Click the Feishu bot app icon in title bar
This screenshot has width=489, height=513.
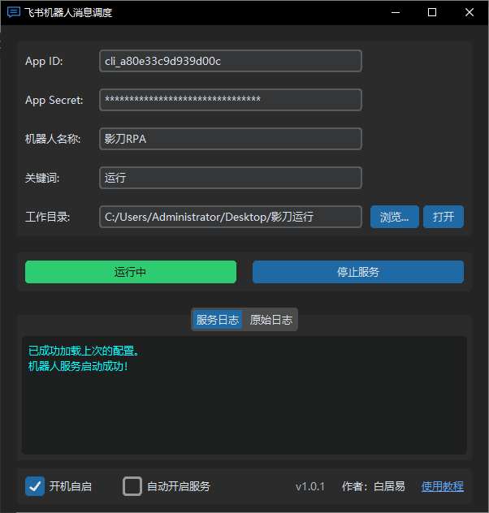pyautogui.click(x=14, y=13)
